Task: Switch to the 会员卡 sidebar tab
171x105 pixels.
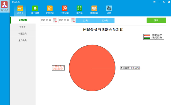Action: 23,27
